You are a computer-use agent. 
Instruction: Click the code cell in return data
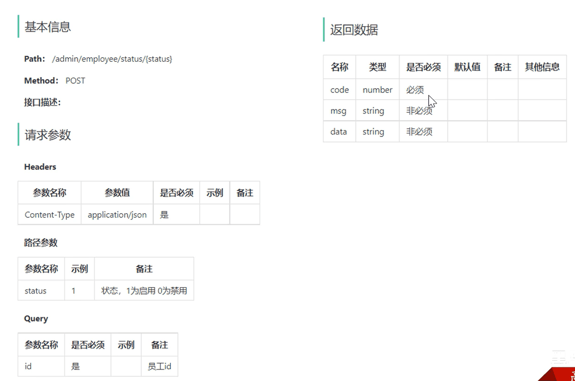click(340, 90)
